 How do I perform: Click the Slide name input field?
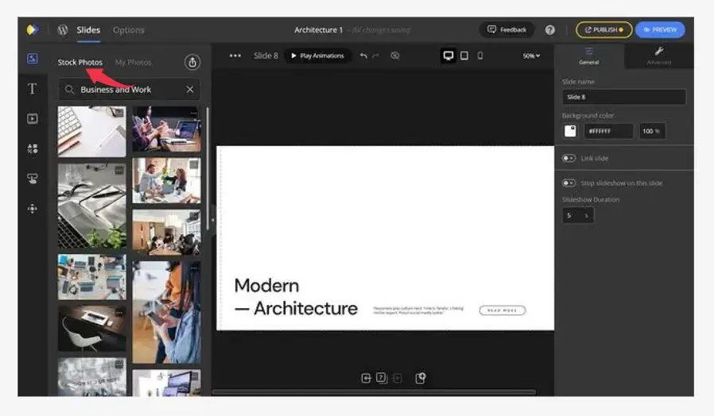click(x=623, y=97)
